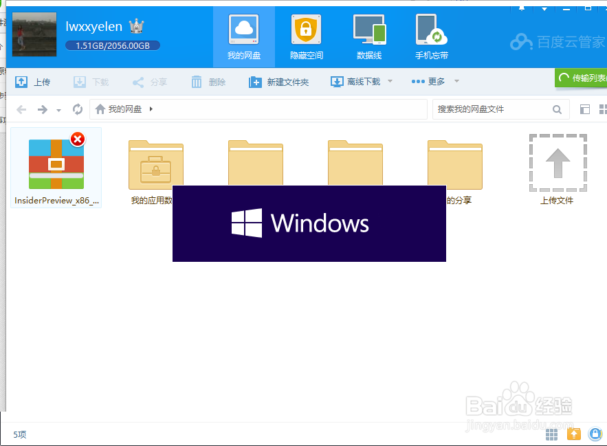Open the fourth folder in the list

coord(355,163)
